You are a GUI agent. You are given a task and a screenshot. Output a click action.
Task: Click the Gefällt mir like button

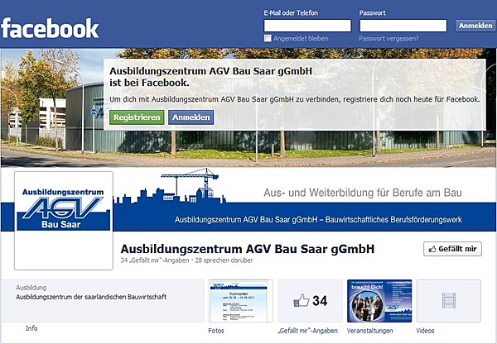coord(452,249)
